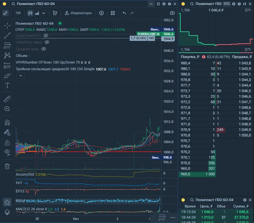Toggle visibility of Средняя цена indicator
The image size is (254, 223).
pyautogui.click(x=44, y=49)
